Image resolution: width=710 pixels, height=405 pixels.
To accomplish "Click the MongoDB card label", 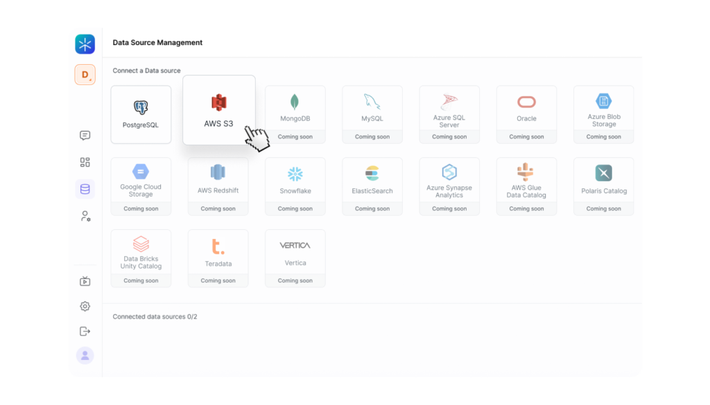I will click(x=295, y=118).
